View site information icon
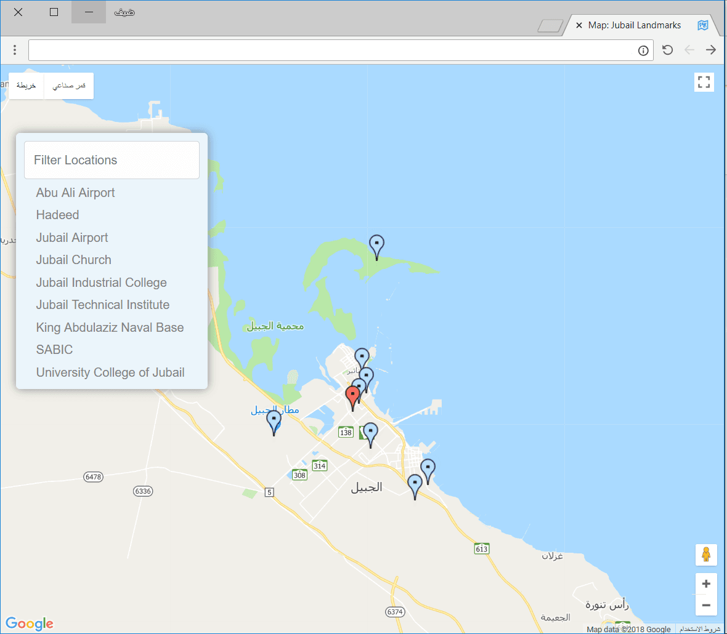Viewport: 727px width, 634px height. pos(643,50)
